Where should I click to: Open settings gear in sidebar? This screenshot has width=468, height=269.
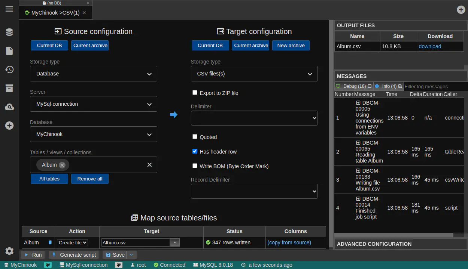pyautogui.click(x=9, y=251)
